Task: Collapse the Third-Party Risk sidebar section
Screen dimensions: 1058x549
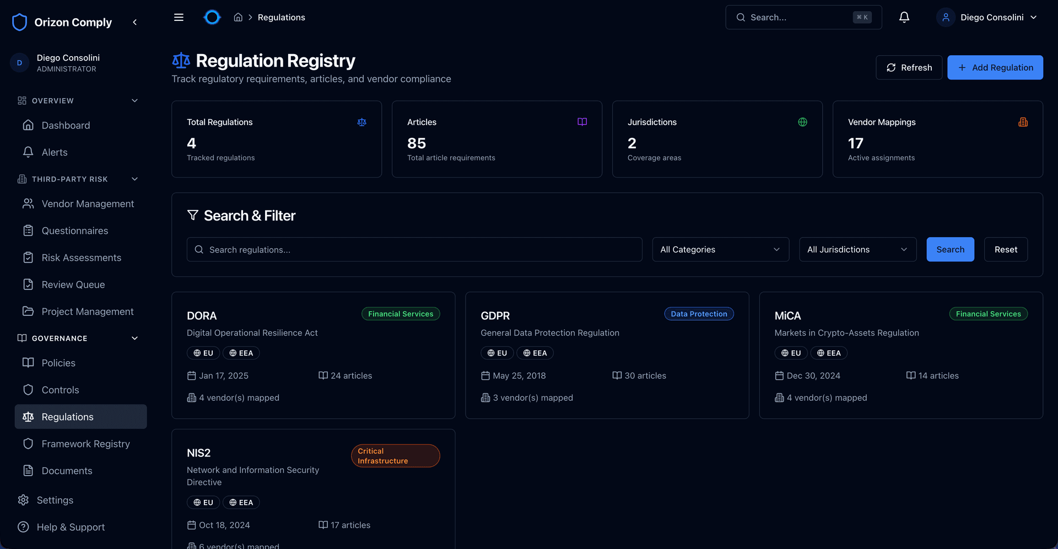Action: pyautogui.click(x=134, y=179)
